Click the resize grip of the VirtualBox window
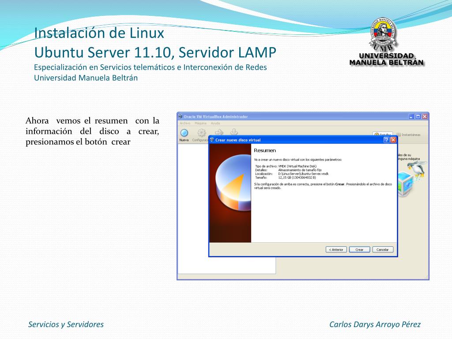The image size is (452, 339). (426, 277)
